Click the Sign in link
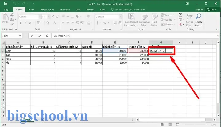221x127 pixels. pos(199,10)
